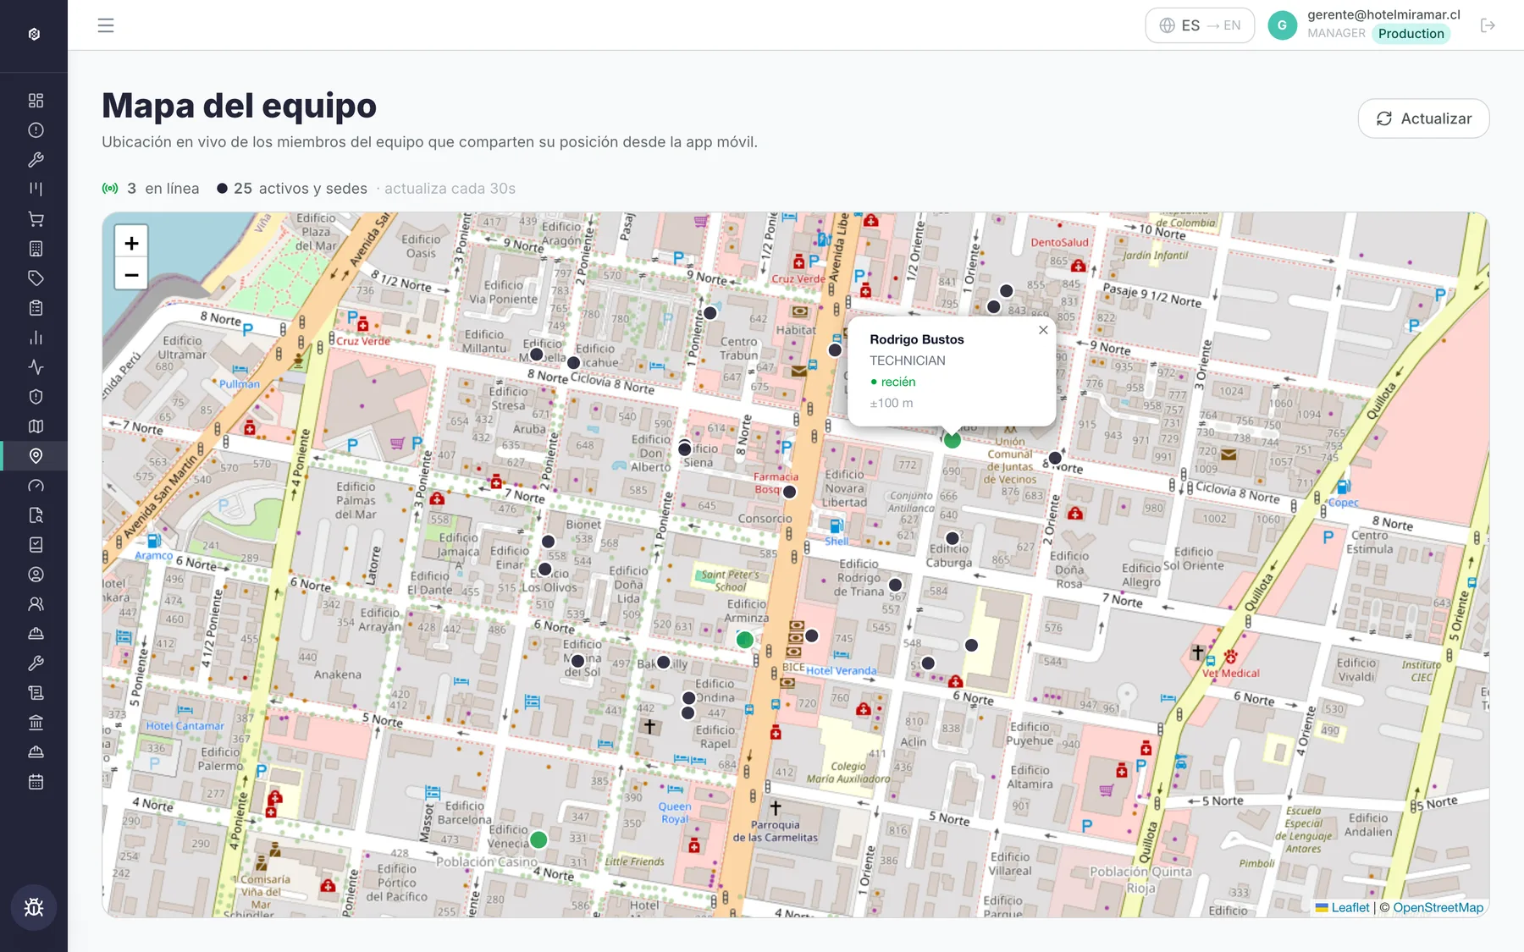Click the 'gerente@hotelmiramar.cl' email text

1383,14
